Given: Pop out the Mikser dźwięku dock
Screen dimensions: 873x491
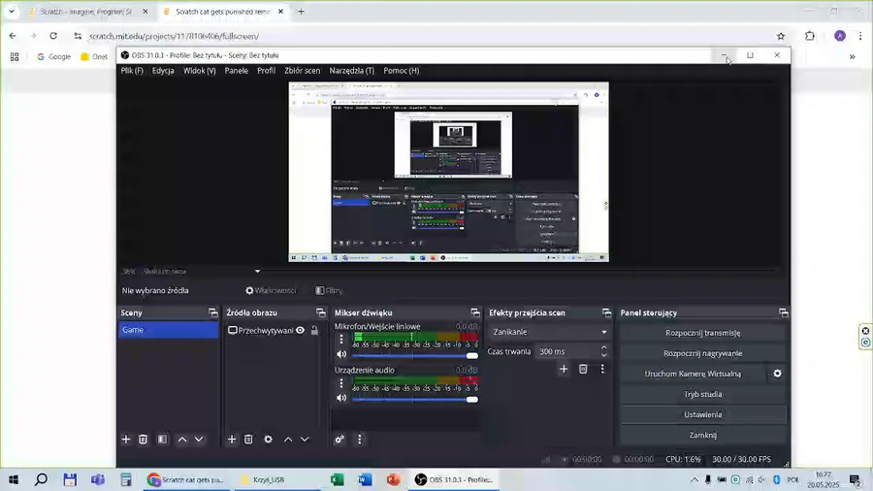Looking at the screenshot, I should [475, 312].
